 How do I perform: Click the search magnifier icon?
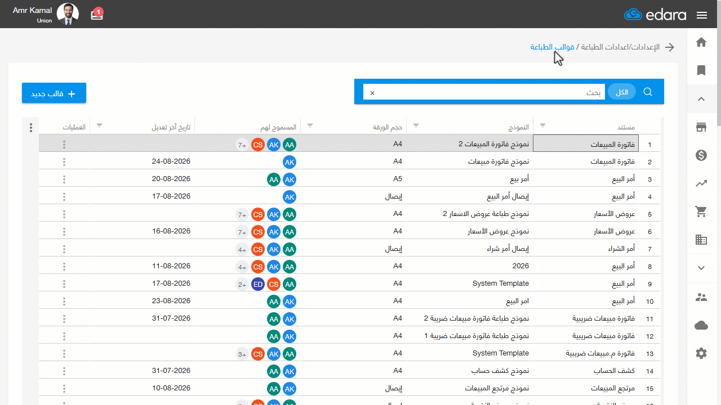pos(648,92)
